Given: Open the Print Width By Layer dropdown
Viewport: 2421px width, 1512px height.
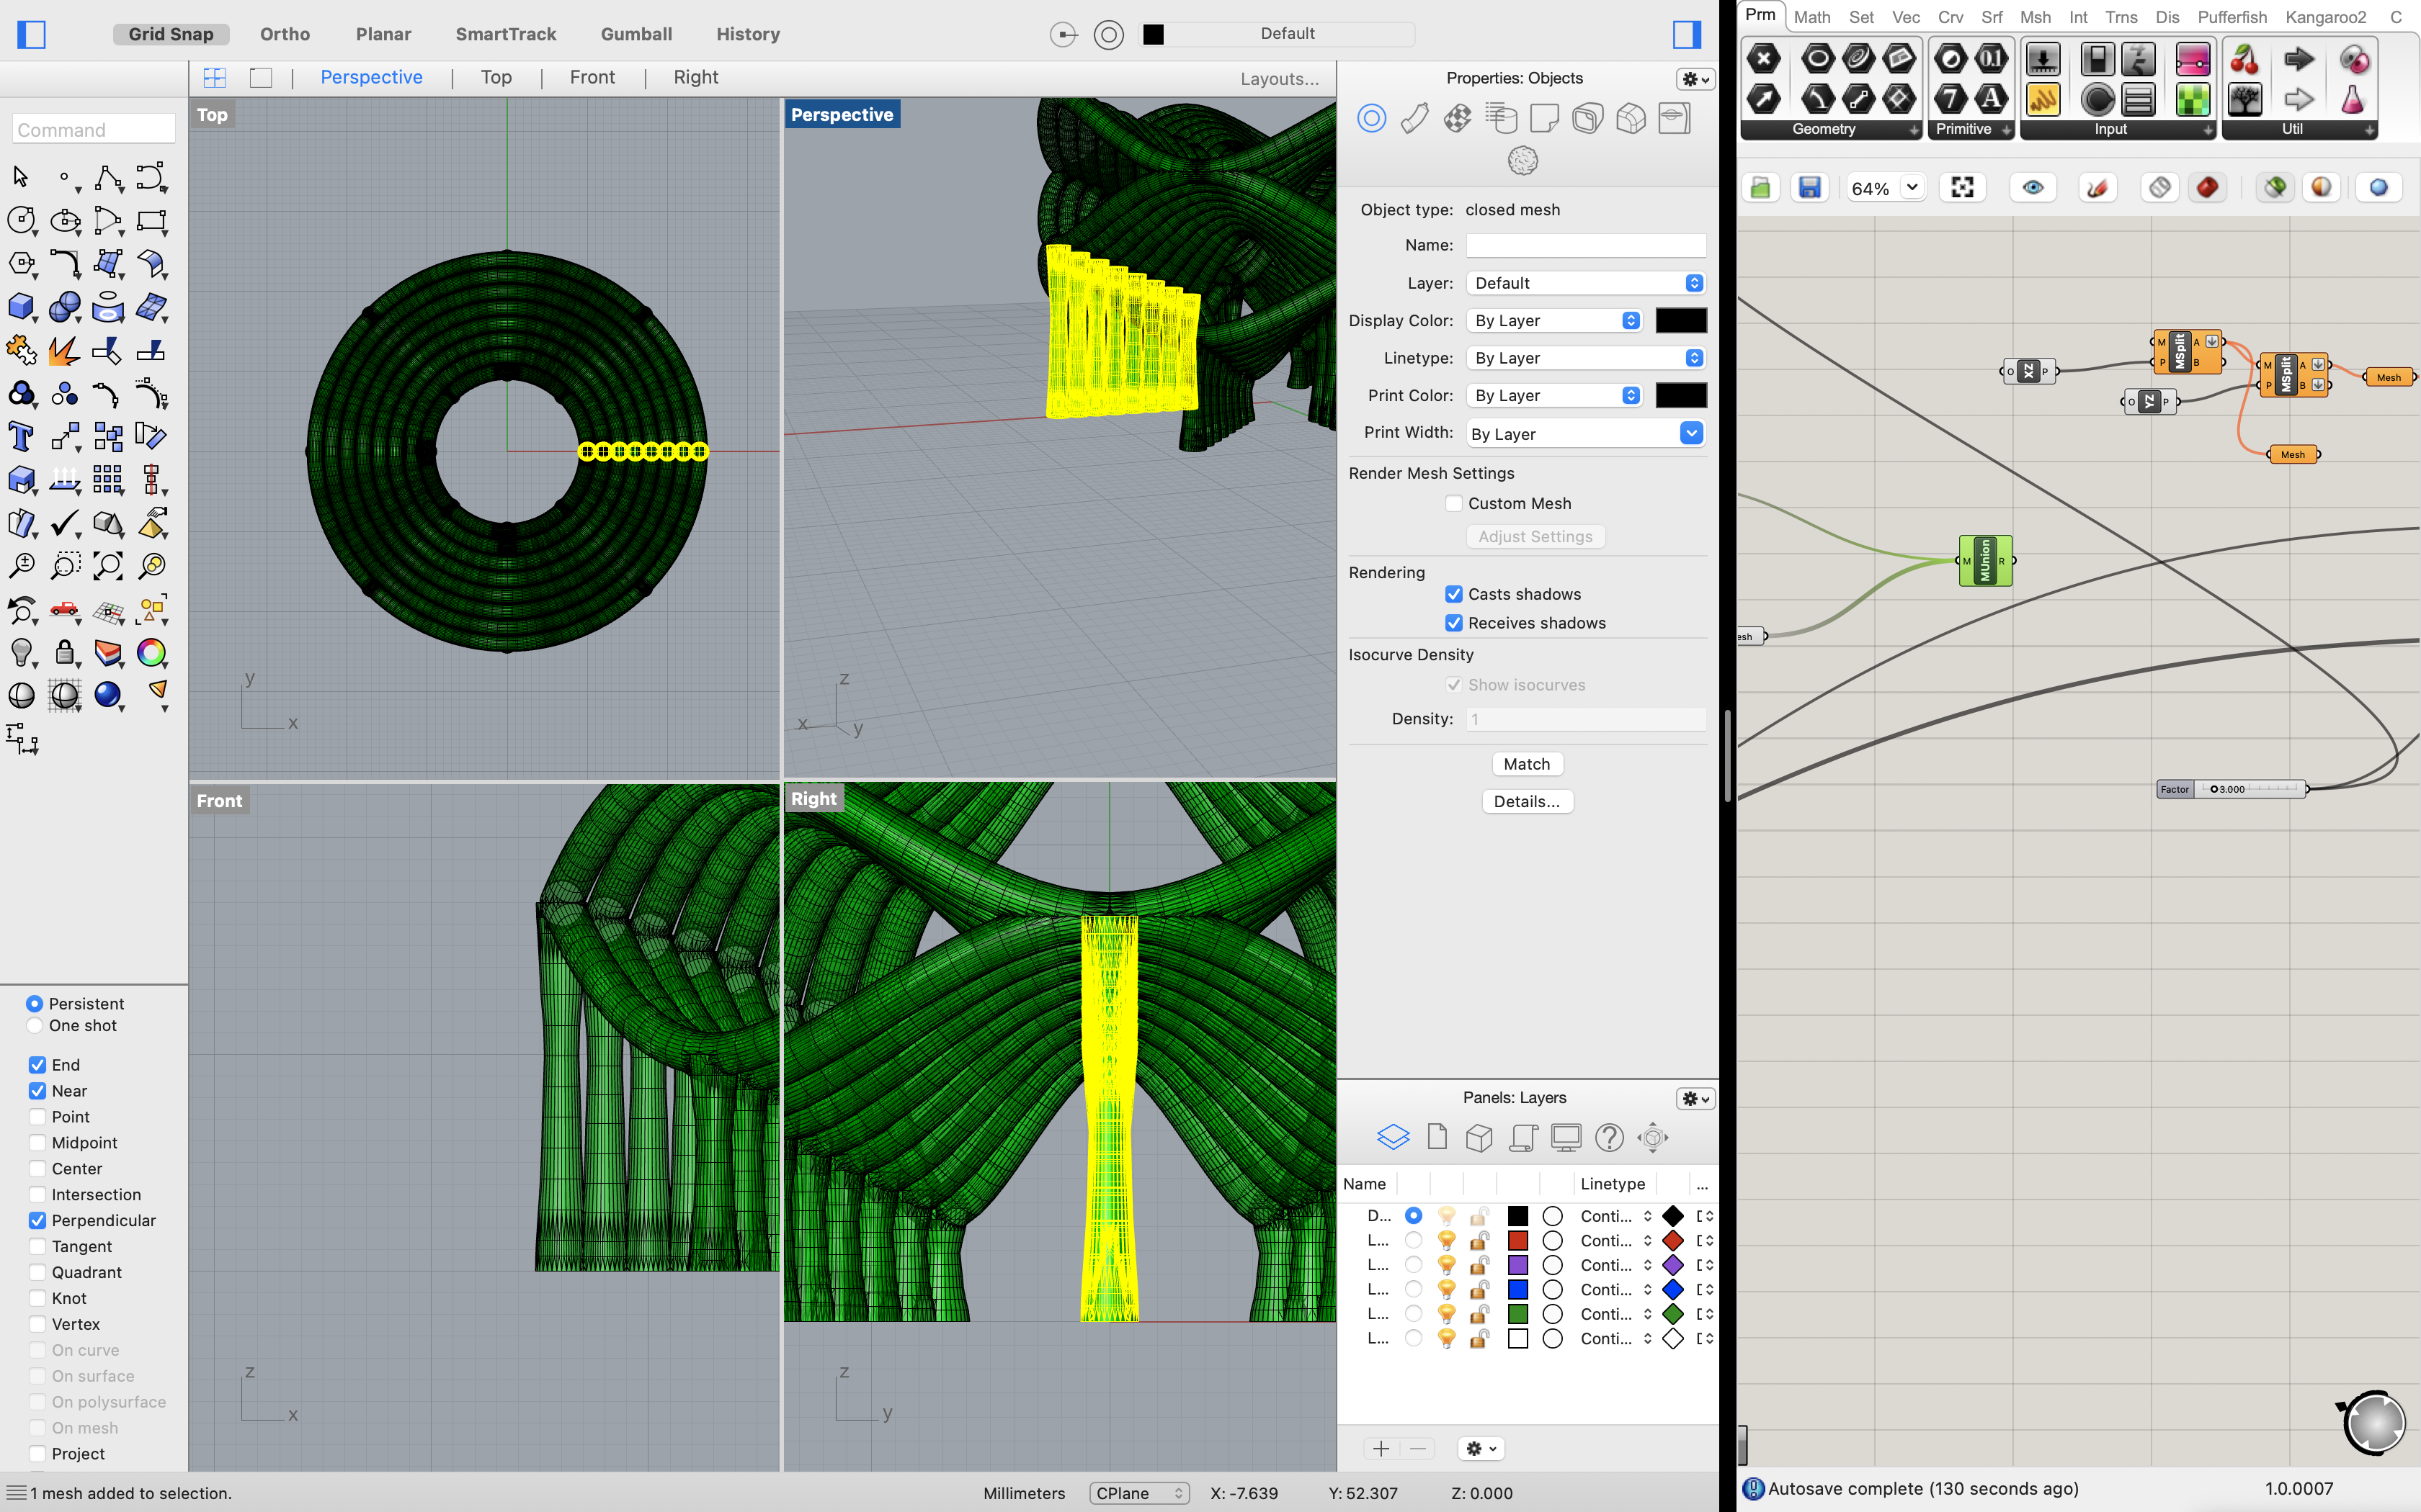Looking at the screenshot, I should point(1586,434).
